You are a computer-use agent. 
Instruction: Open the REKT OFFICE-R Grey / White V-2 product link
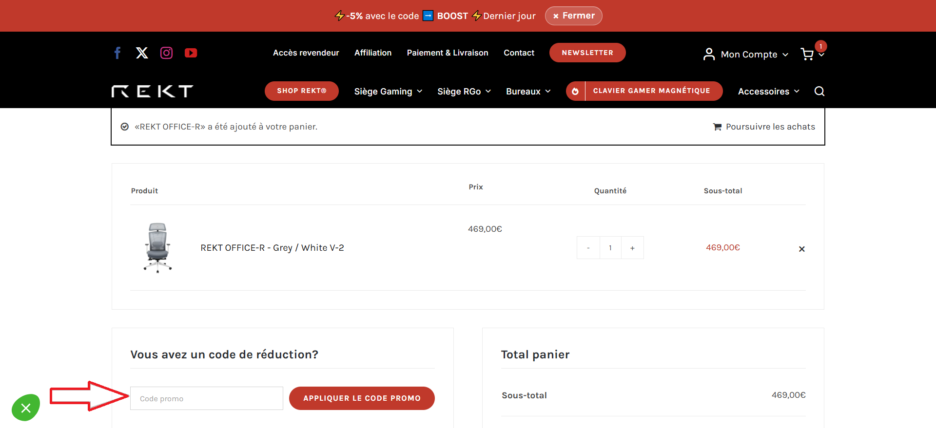point(272,248)
